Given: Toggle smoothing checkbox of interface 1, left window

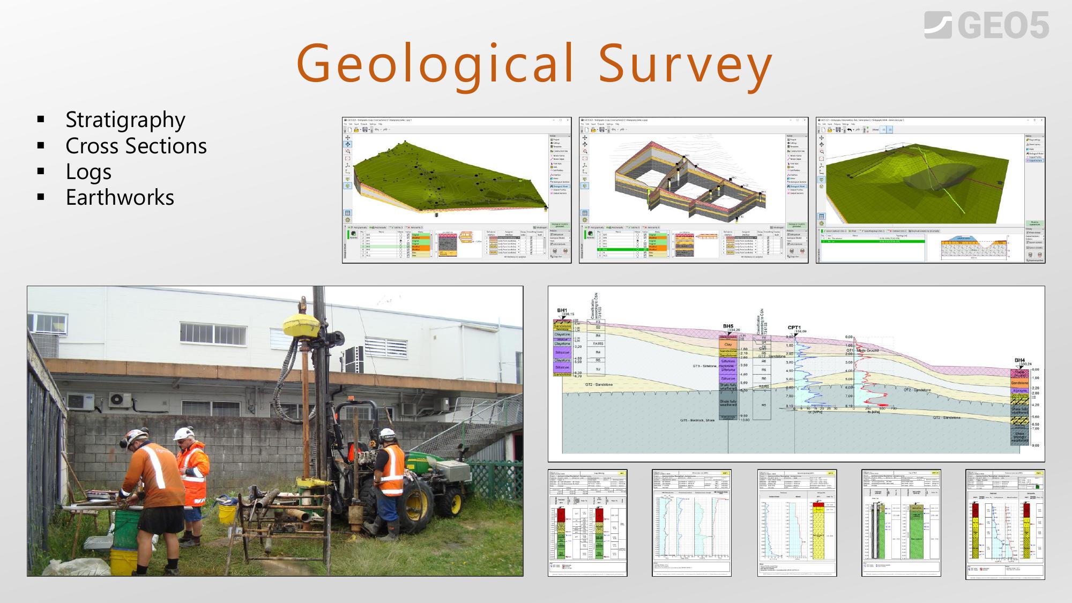Looking at the screenshot, I should coord(531,237).
